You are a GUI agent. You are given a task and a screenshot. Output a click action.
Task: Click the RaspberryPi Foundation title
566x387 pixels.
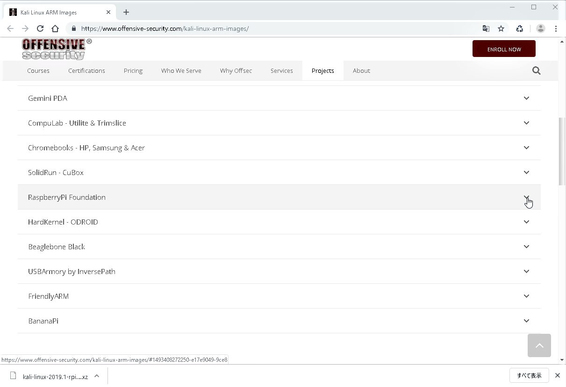click(x=67, y=197)
